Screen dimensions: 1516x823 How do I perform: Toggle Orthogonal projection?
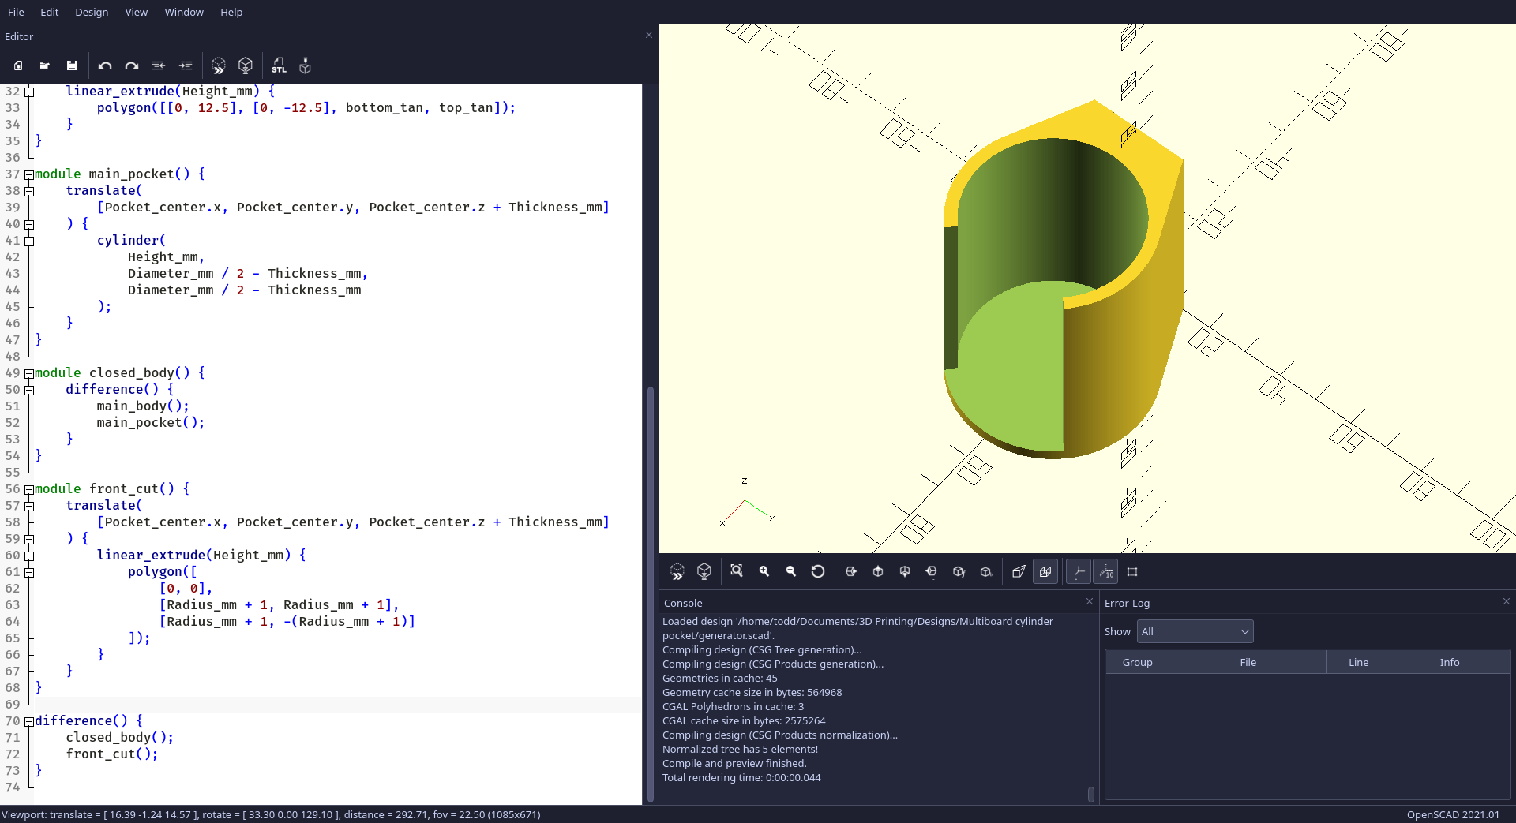[x=1045, y=571]
